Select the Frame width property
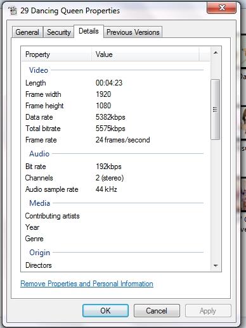Viewport: 246px width, 328px height. 43,94
